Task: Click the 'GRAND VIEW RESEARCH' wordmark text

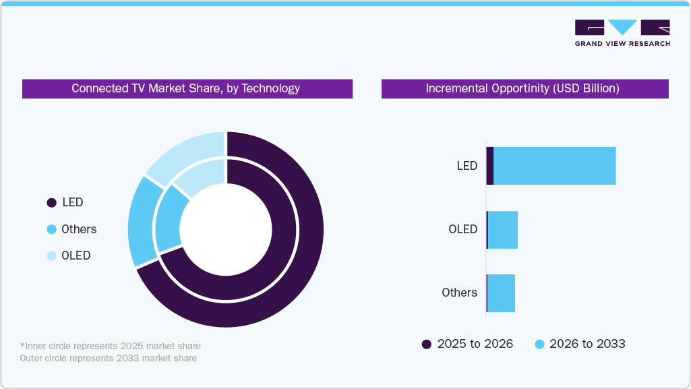Action: point(622,44)
